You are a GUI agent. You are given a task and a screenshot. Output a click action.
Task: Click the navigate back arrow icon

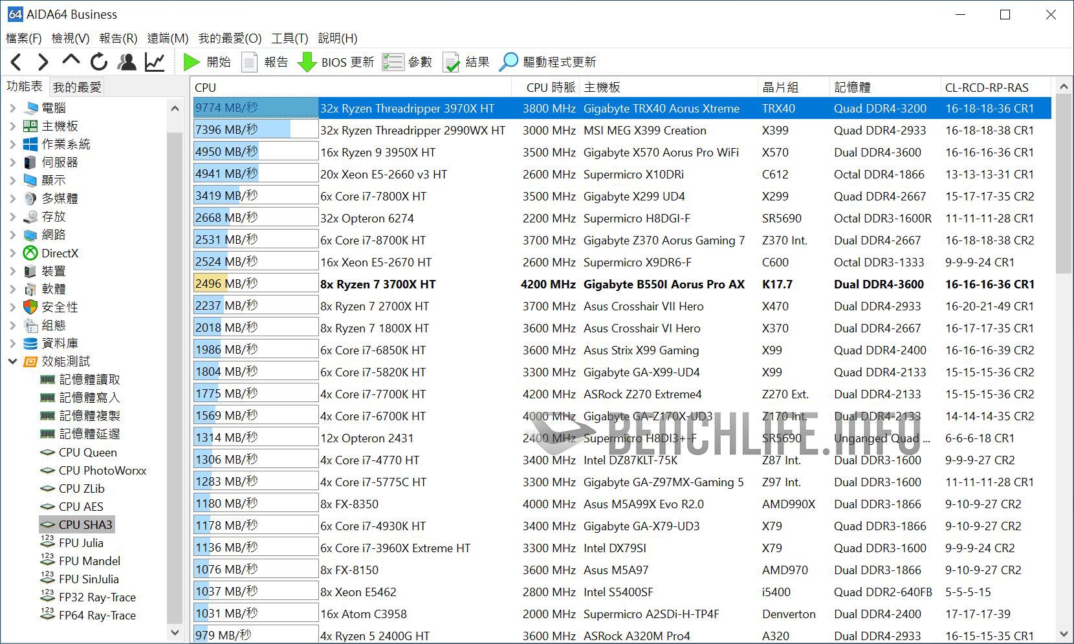17,62
